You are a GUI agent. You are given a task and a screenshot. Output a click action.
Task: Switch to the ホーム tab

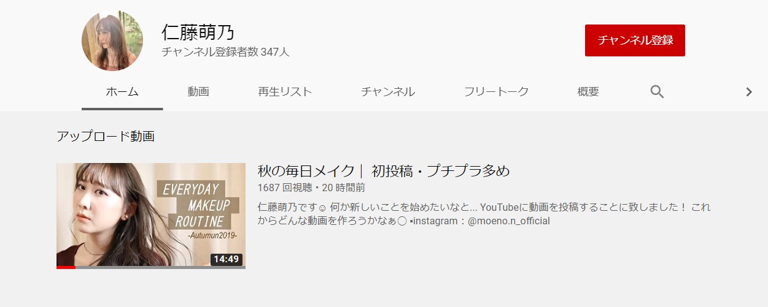pos(122,92)
